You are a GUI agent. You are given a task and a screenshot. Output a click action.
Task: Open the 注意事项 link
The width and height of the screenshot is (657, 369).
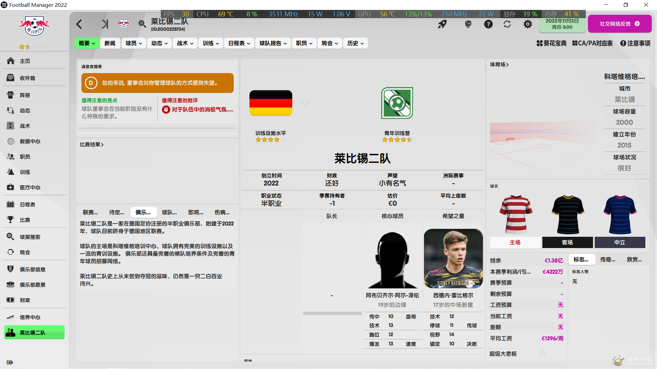[x=635, y=43]
